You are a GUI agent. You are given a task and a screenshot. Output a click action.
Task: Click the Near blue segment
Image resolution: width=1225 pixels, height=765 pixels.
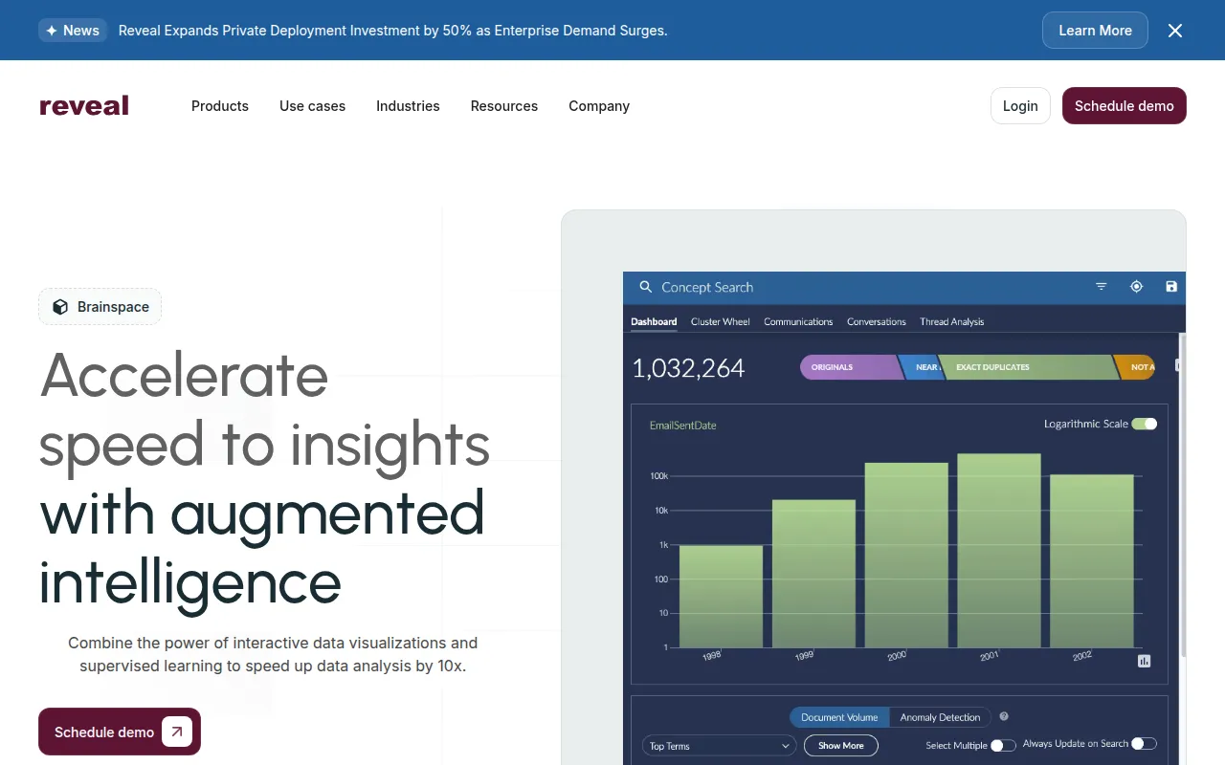[923, 367]
